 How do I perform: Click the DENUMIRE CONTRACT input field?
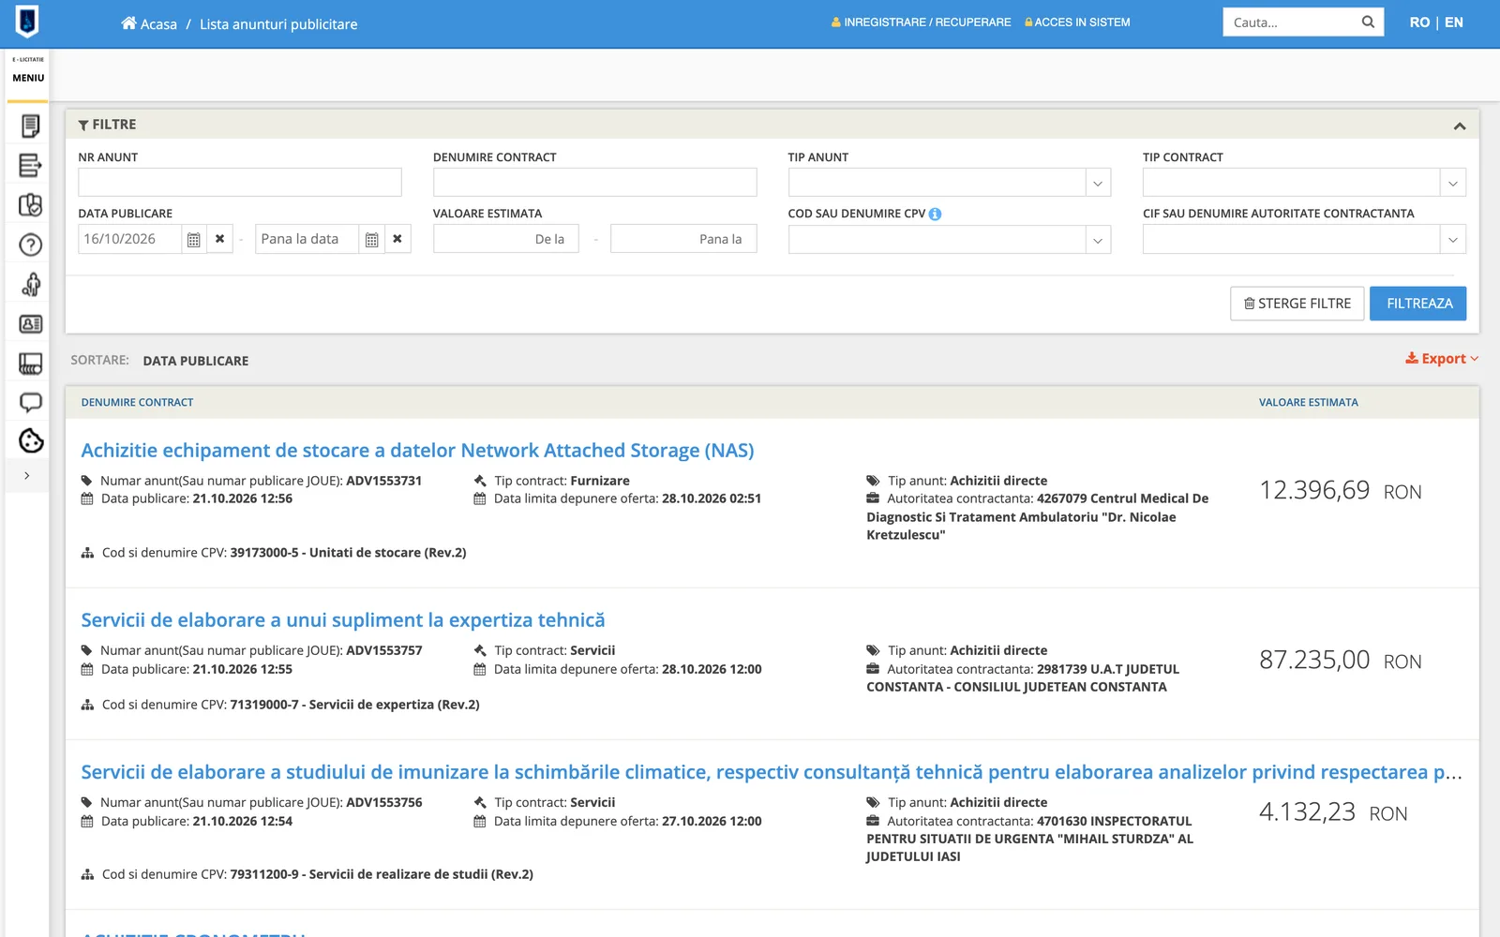(x=594, y=183)
